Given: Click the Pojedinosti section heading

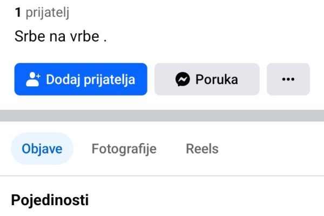Looking at the screenshot, I should [50, 200].
